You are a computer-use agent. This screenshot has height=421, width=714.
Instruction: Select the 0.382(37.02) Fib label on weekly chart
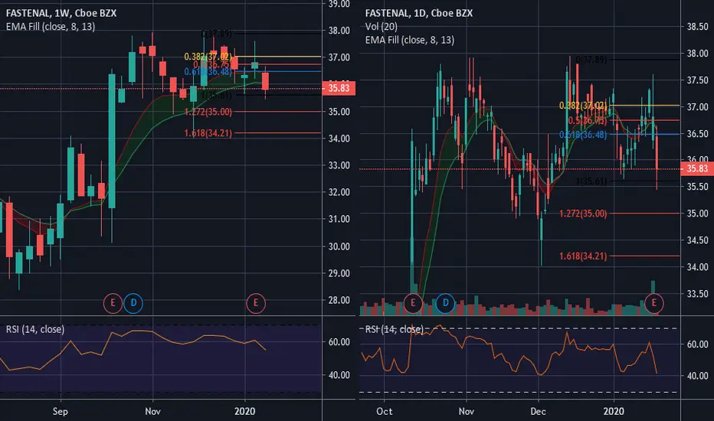[x=208, y=57]
